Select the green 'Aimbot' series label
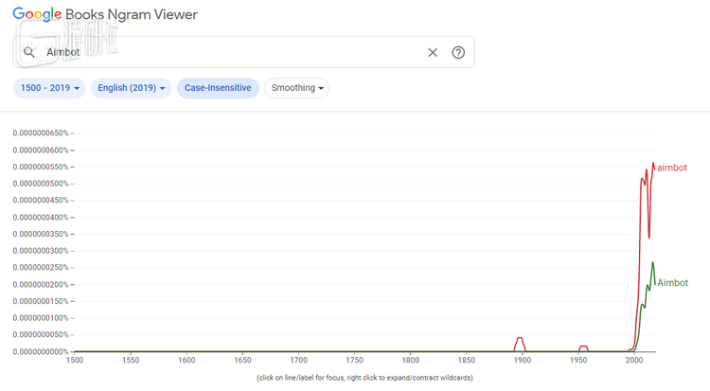This screenshot has width=710, height=391. click(672, 282)
